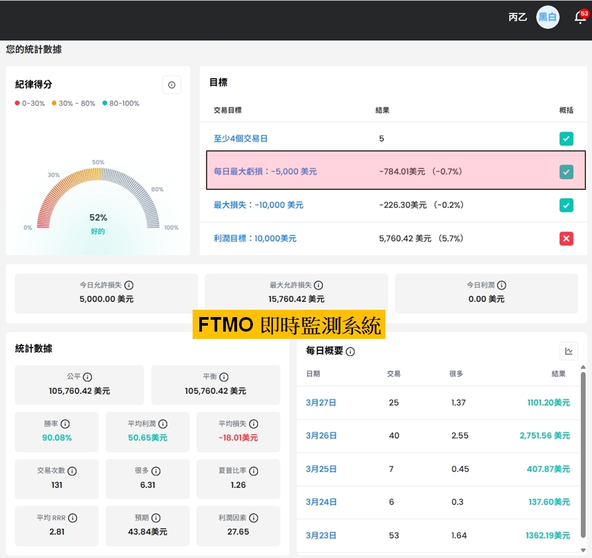Click 2,751.56 美元 result value
592x558 pixels.
click(x=545, y=436)
